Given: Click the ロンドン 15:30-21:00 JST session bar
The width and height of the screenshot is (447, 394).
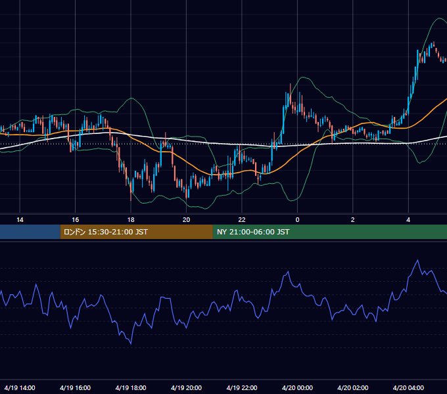Looking at the screenshot, I should pos(136,232).
